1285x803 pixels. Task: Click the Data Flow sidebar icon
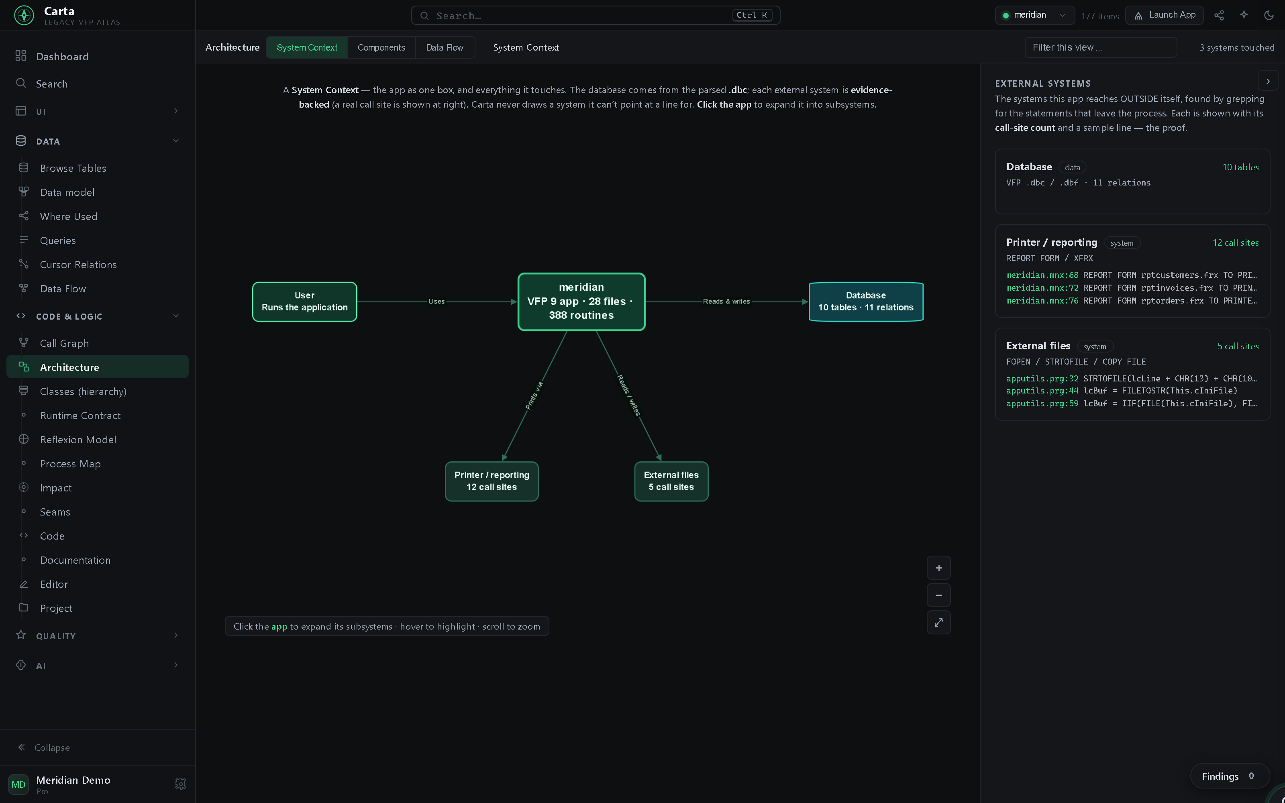click(23, 288)
